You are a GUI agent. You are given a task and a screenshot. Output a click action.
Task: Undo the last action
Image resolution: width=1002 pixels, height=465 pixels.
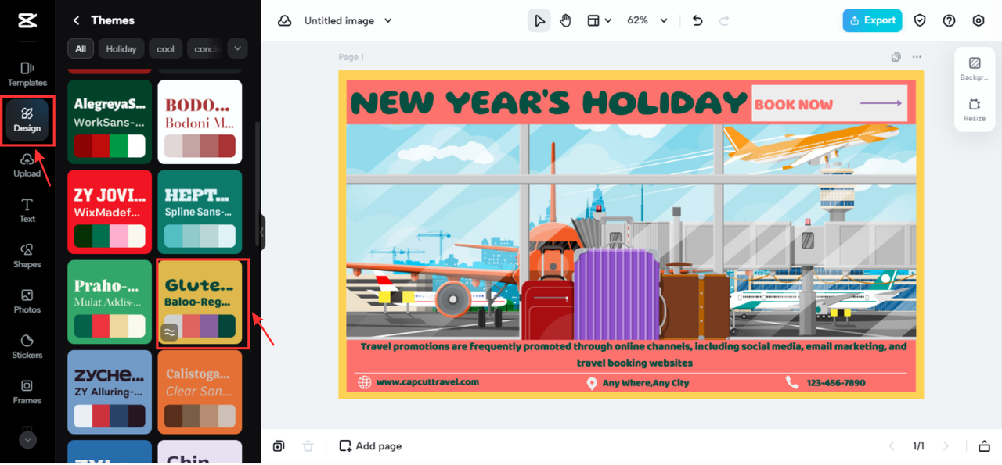[x=697, y=21]
